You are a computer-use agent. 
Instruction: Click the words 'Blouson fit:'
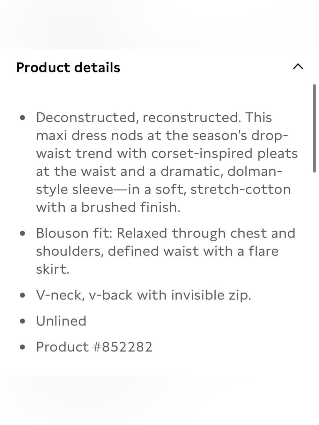pos(74,233)
